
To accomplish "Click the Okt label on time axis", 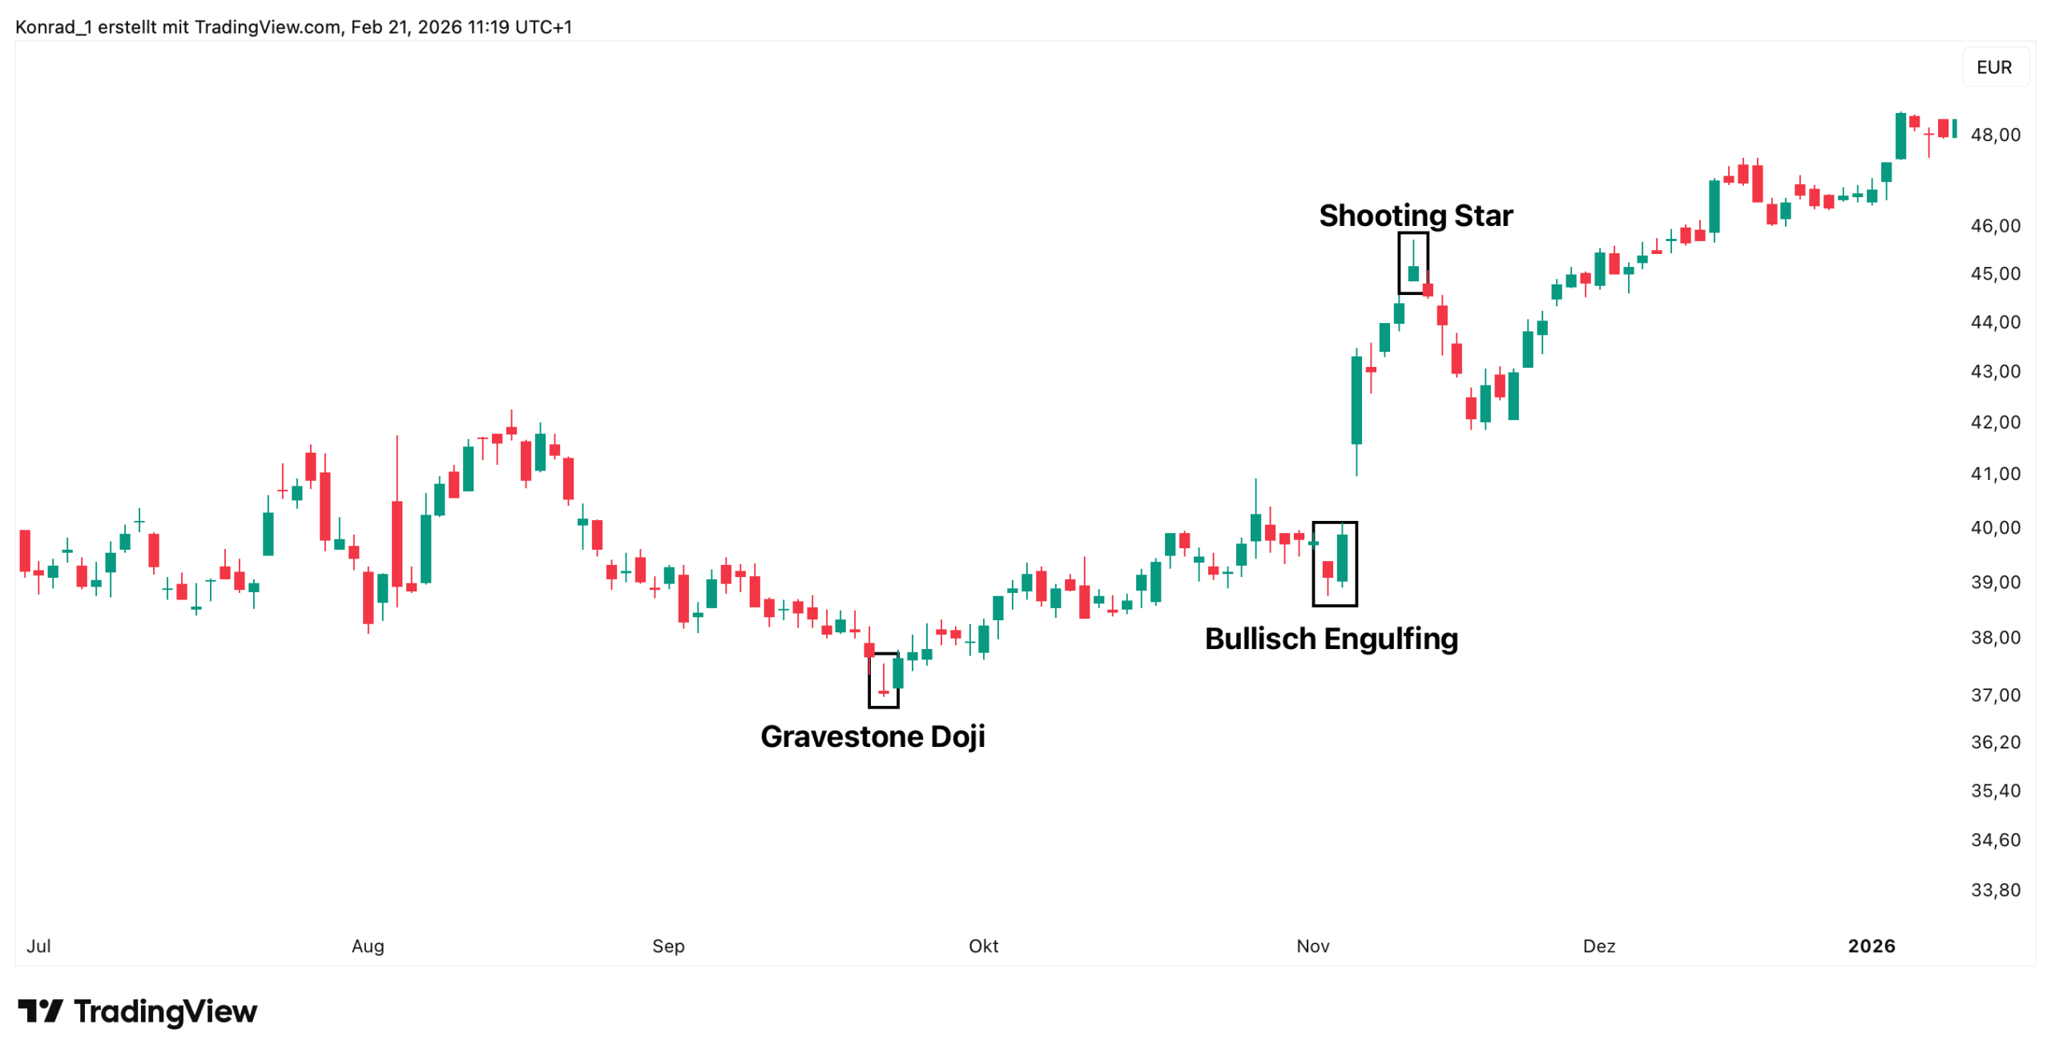I will point(983,946).
